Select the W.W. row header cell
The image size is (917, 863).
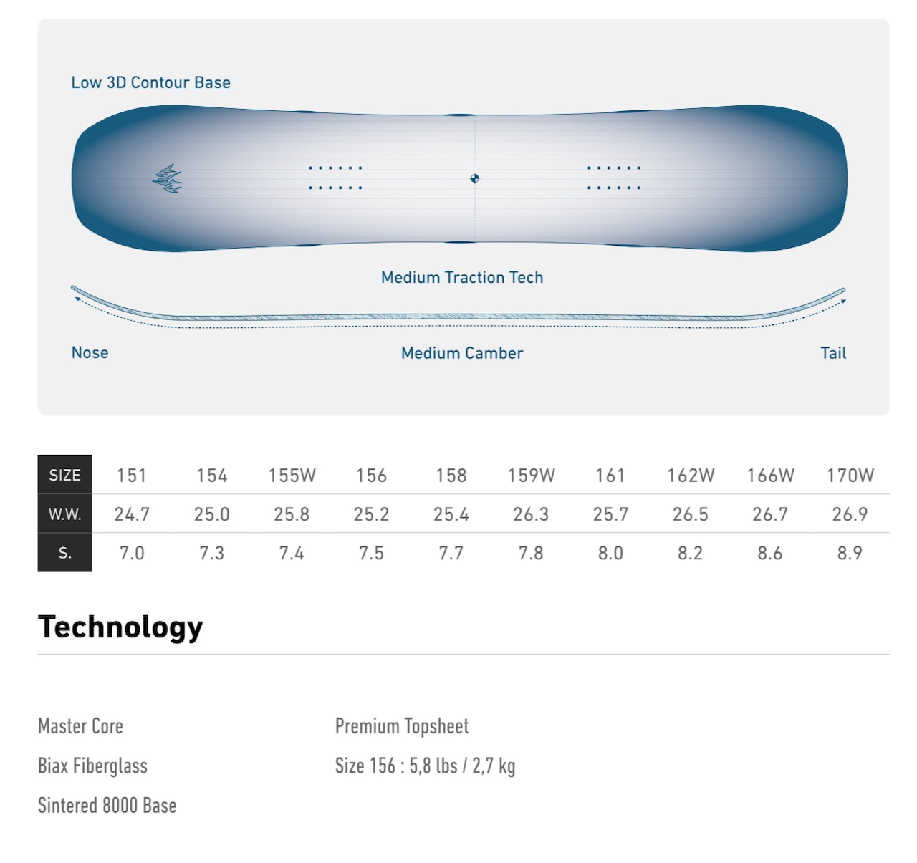point(64,514)
